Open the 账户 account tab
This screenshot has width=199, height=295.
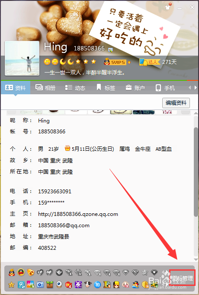135,88
